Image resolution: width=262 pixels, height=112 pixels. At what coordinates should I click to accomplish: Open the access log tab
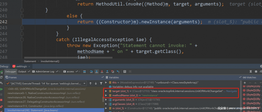point(70,72)
